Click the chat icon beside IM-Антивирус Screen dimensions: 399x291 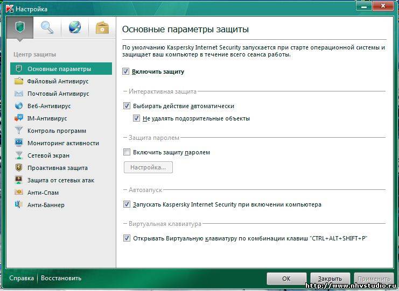[x=18, y=118]
